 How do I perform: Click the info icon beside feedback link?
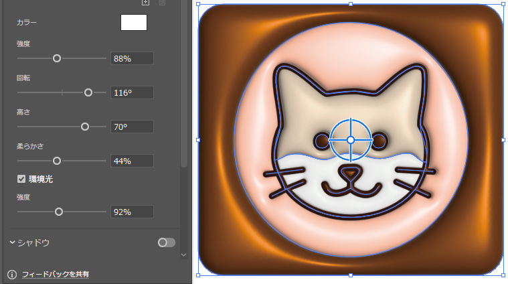[12, 275]
